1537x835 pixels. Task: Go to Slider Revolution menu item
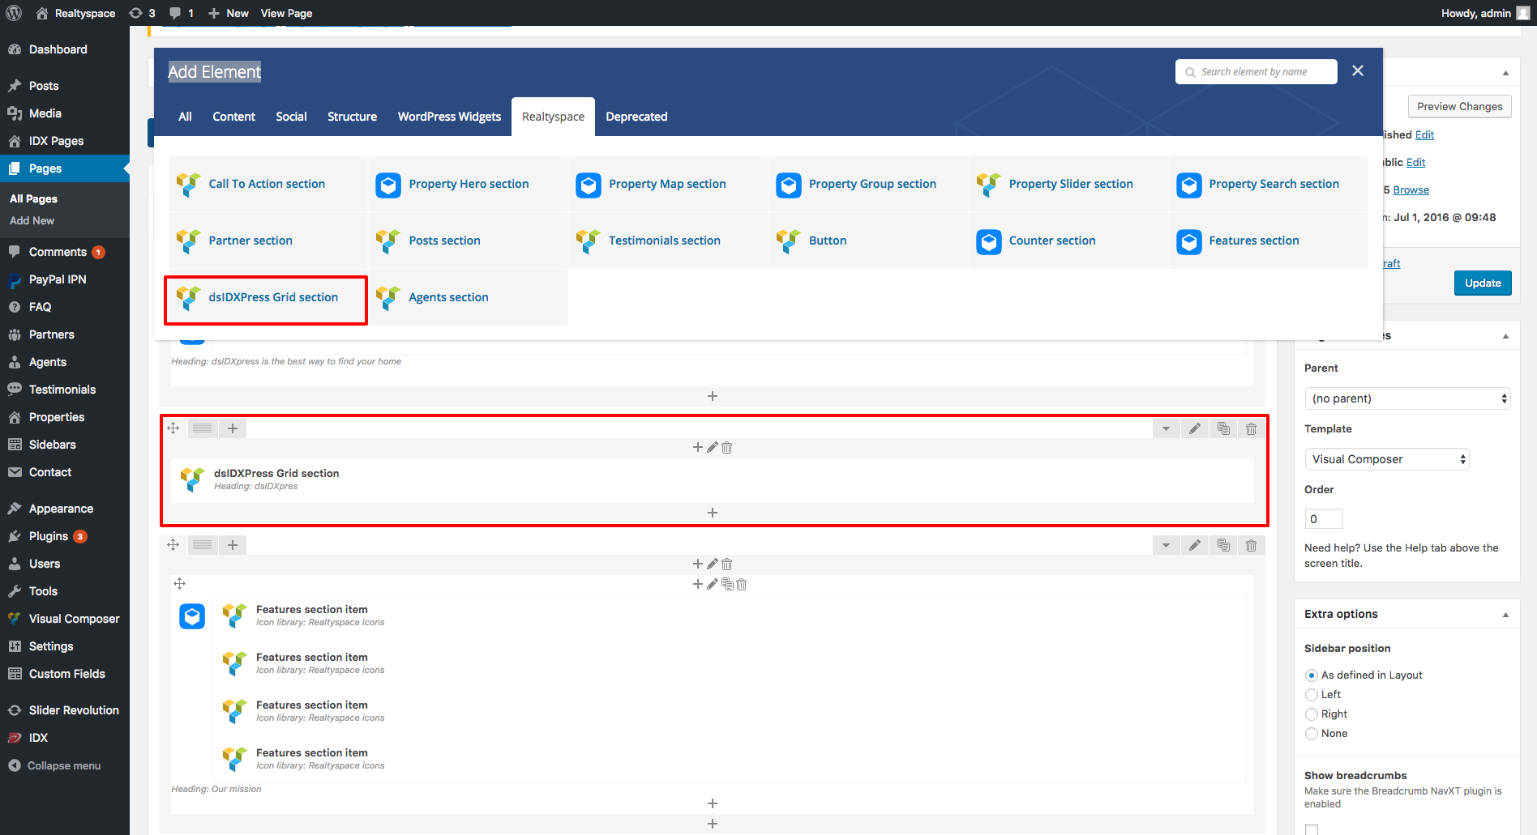74,710
